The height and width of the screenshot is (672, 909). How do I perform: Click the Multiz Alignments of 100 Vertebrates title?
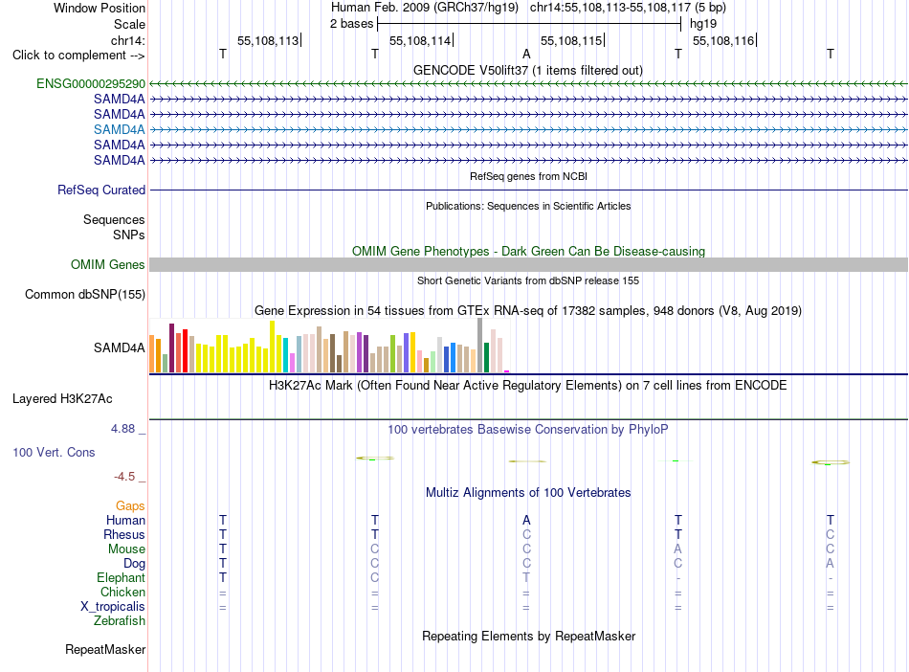[x=528, y=493]
